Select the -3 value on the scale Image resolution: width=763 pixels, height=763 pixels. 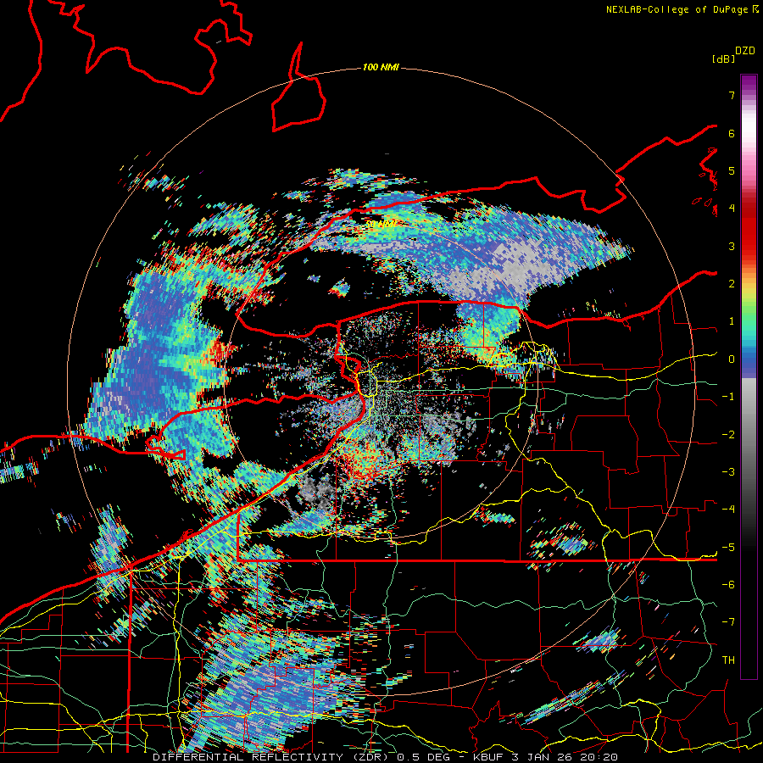click(728, 472)
